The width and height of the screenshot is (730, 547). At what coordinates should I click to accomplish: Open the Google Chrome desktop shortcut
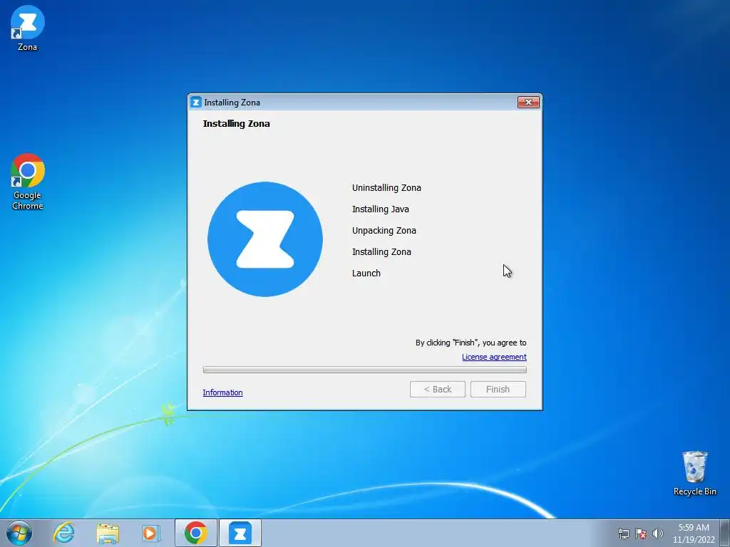coord(28,182)
